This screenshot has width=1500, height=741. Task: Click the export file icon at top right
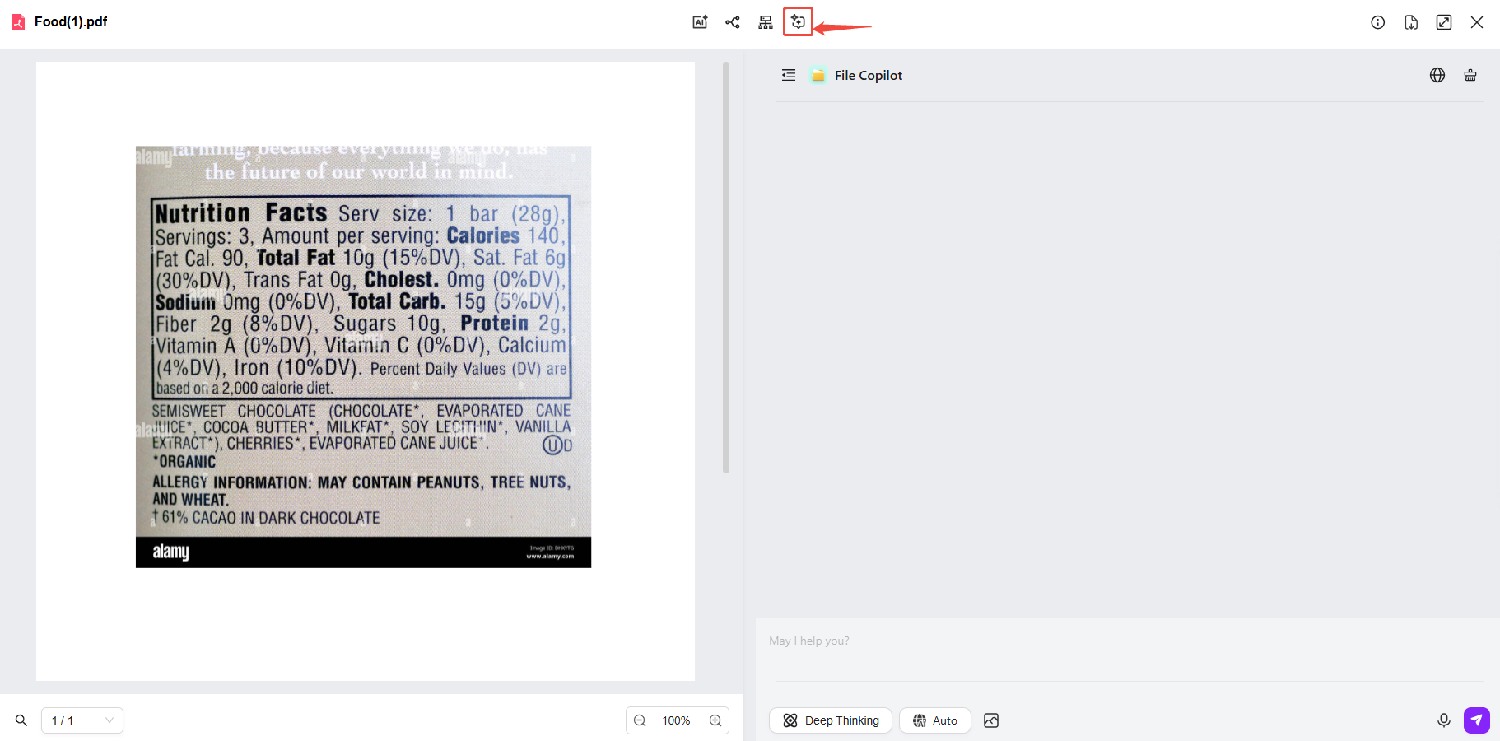[1411, 22]
